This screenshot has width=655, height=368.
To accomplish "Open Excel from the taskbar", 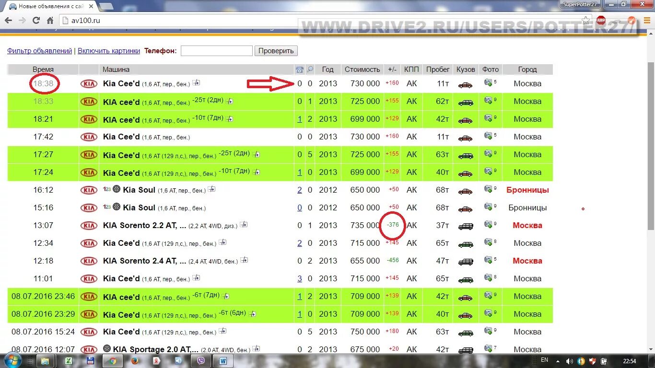I will tap(68, 361).
